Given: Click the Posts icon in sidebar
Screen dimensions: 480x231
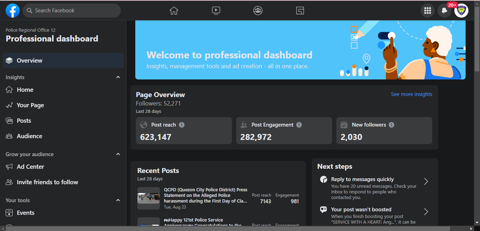Looking at the screenshot, I should pyautogui.click(x=9, y=121).
